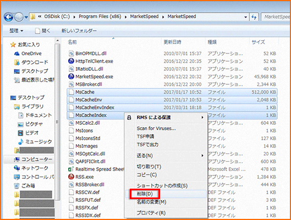Select the MarketSpeed.exe application icon
Viewport: 291px width, 220px height.
[71, 76]
